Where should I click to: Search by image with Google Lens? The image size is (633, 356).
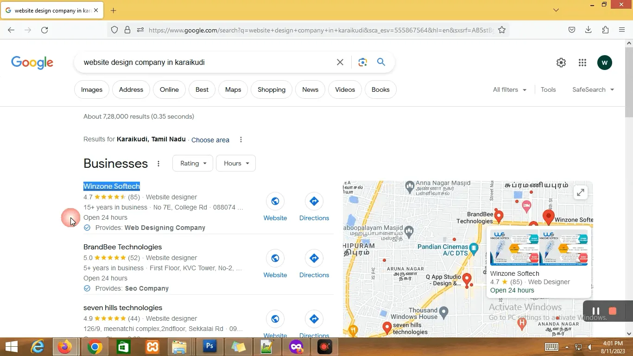[x=363, y=62]
